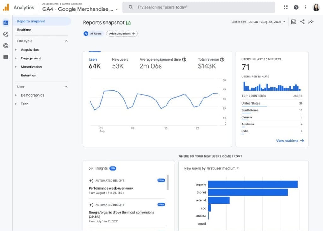Viewport: 323px width, 231px height.
Task: Click the Google Analytics logo
Action: (x=6, y=7)
